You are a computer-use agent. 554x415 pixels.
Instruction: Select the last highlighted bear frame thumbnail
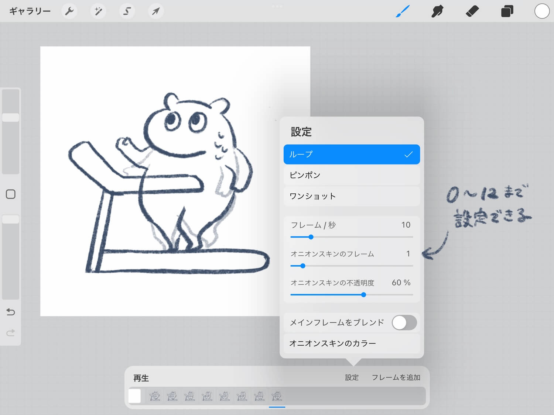coord(277,396)
